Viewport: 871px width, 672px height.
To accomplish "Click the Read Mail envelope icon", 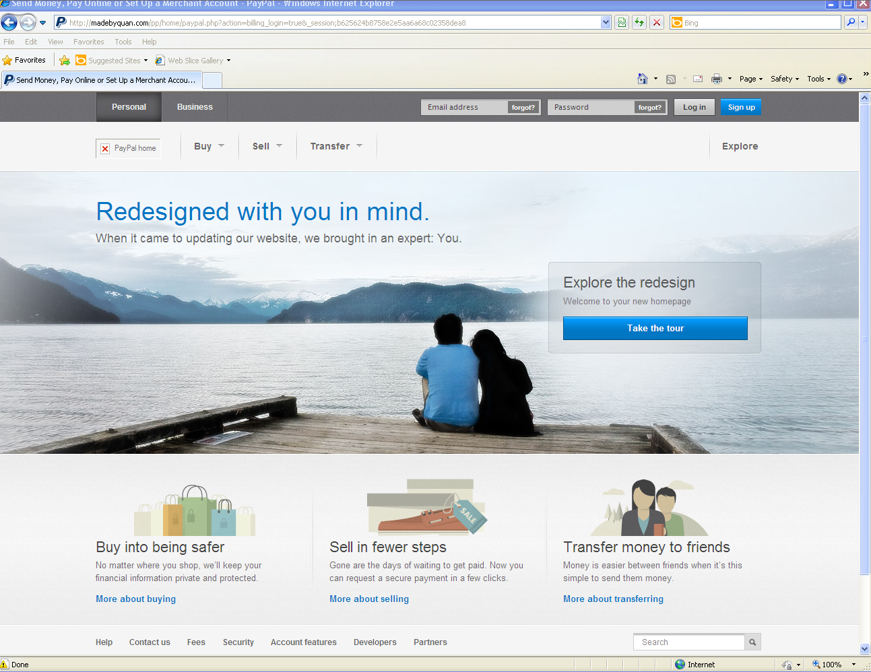I will 698,79.
